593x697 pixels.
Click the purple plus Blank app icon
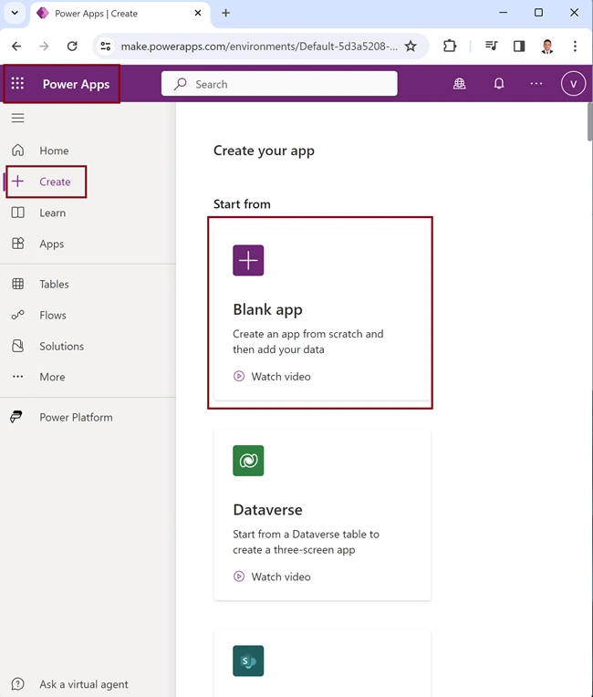click(248, 260)
